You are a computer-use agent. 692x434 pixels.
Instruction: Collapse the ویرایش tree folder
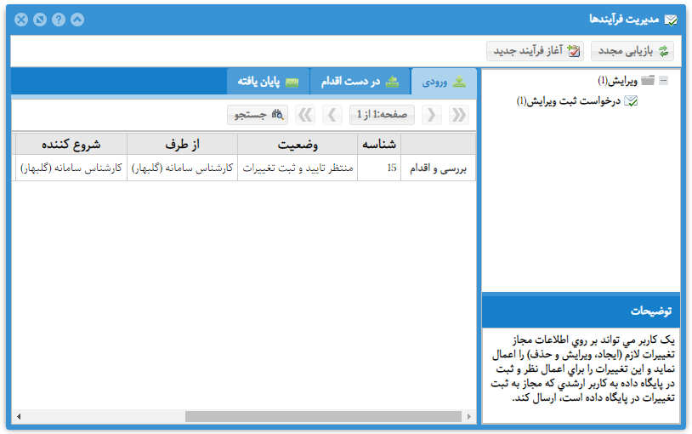[x=663, y=81]
